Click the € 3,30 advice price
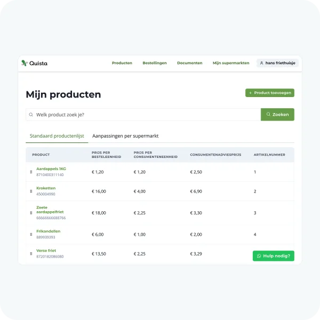 pos(196,213)
